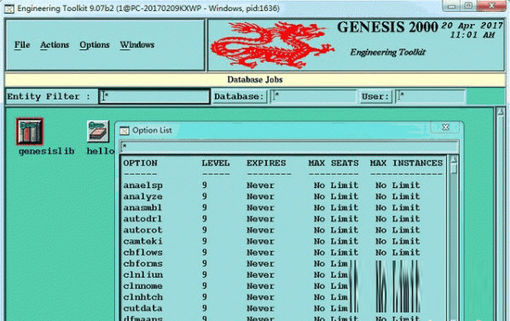The image size is (510, 321).
Task: Open the Windows menu
Action: click(137, 45)
